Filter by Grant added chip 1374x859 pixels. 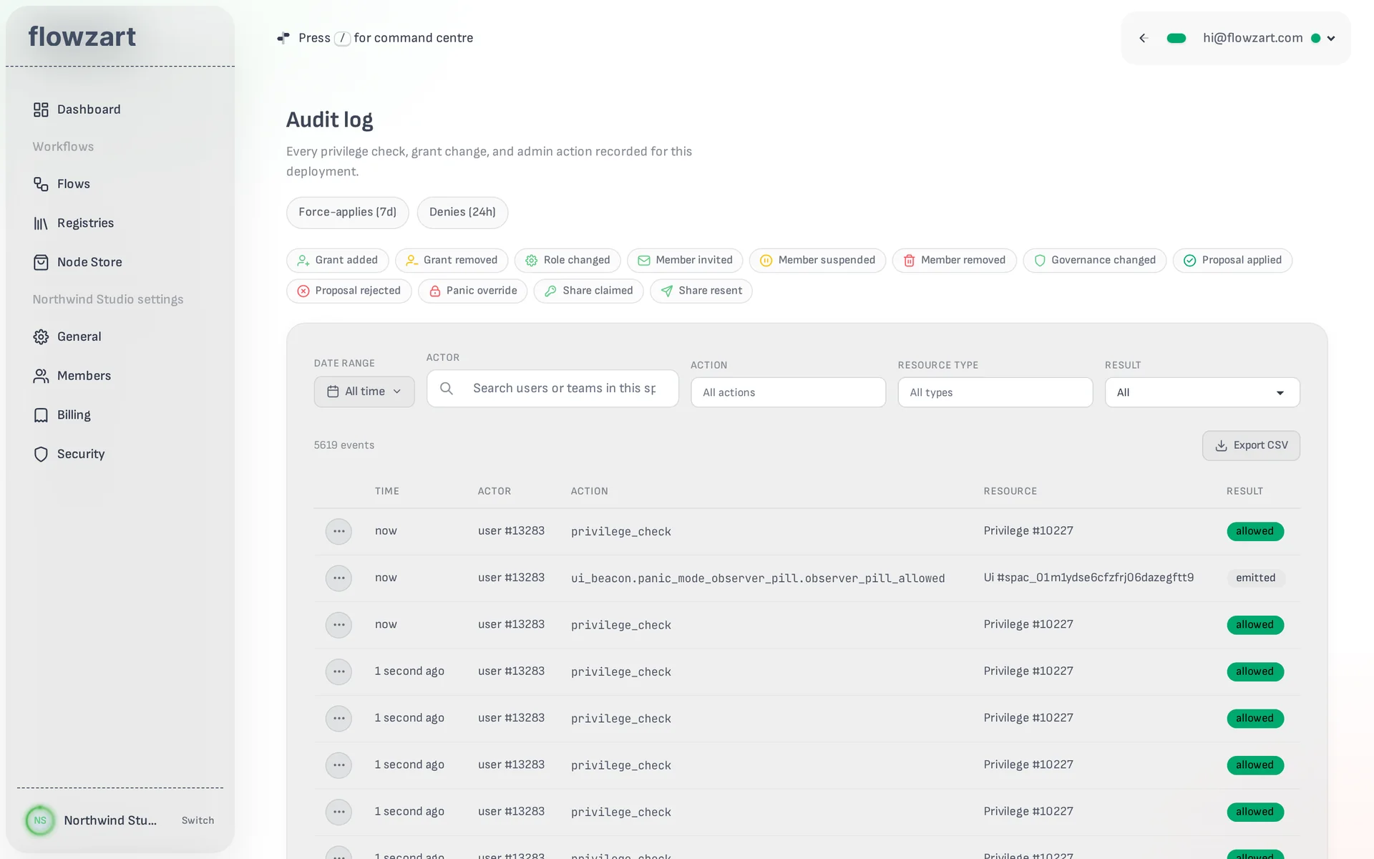coord(337,261)
